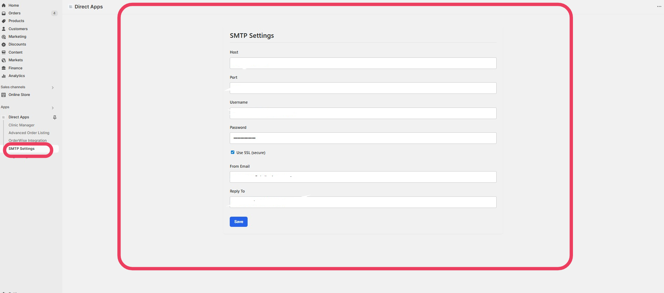Click the Password input field
The height and width of the screenshot is (293, 664).
coord(363,138)
